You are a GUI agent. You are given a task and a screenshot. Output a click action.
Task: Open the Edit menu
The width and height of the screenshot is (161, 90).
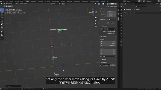point(7,1)
